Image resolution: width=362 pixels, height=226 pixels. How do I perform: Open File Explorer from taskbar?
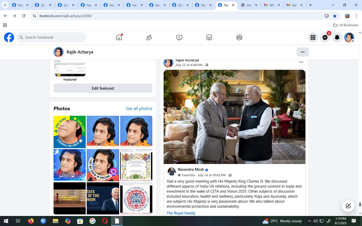[x=56, y=221]
